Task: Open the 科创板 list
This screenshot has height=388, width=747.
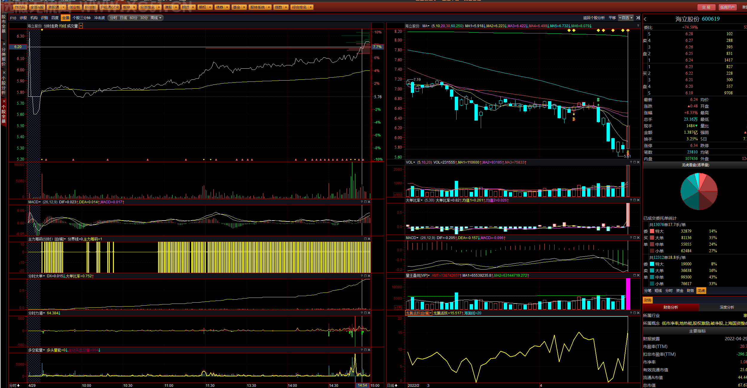Action: [x=90, y=7]
